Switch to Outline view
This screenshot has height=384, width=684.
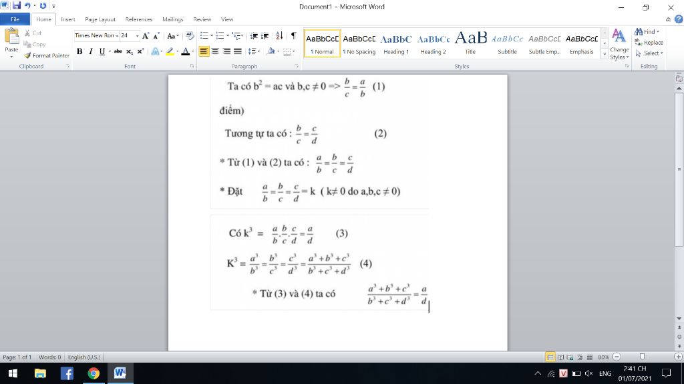point(580,357)
